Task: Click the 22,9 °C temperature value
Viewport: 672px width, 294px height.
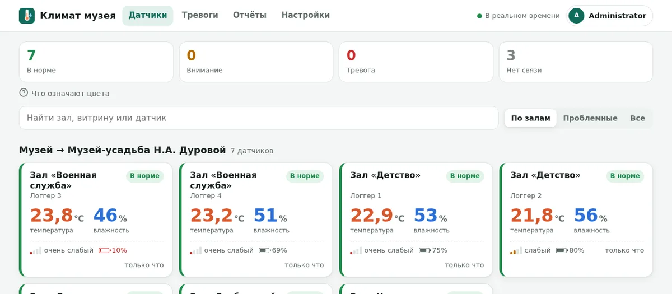Action: 377,216
